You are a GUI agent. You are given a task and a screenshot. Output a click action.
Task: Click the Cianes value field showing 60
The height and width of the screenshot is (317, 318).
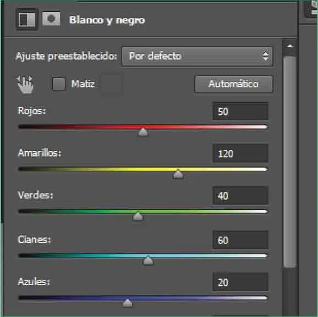point(240,240)
